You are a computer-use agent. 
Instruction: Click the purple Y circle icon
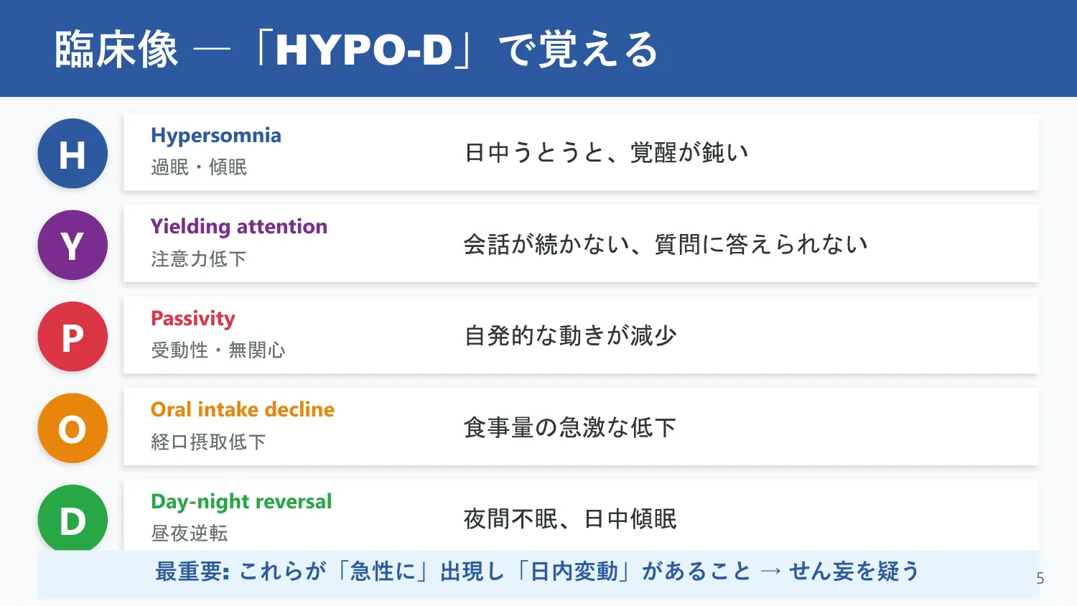[x=73, y=245]
